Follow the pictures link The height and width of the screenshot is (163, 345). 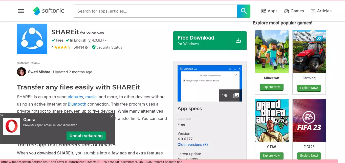(75, 97)
